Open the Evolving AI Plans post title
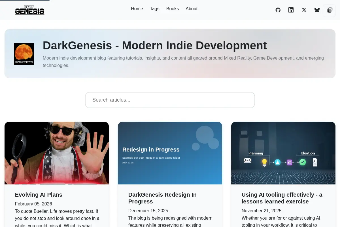340x227 pixels. click(39, 195)
